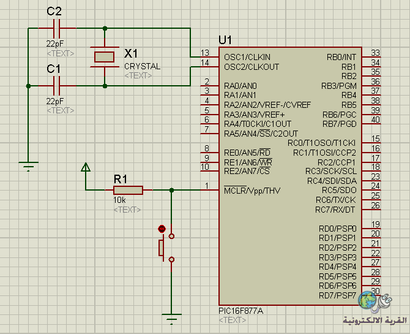This screenshot has height=334, width=410.
Task: Select the RA0/AN0 pin label
Action: pyautogui.click(x=240, y=86)
